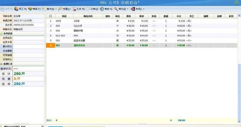Collapse the 会员信息 section header

click(22, 33)
